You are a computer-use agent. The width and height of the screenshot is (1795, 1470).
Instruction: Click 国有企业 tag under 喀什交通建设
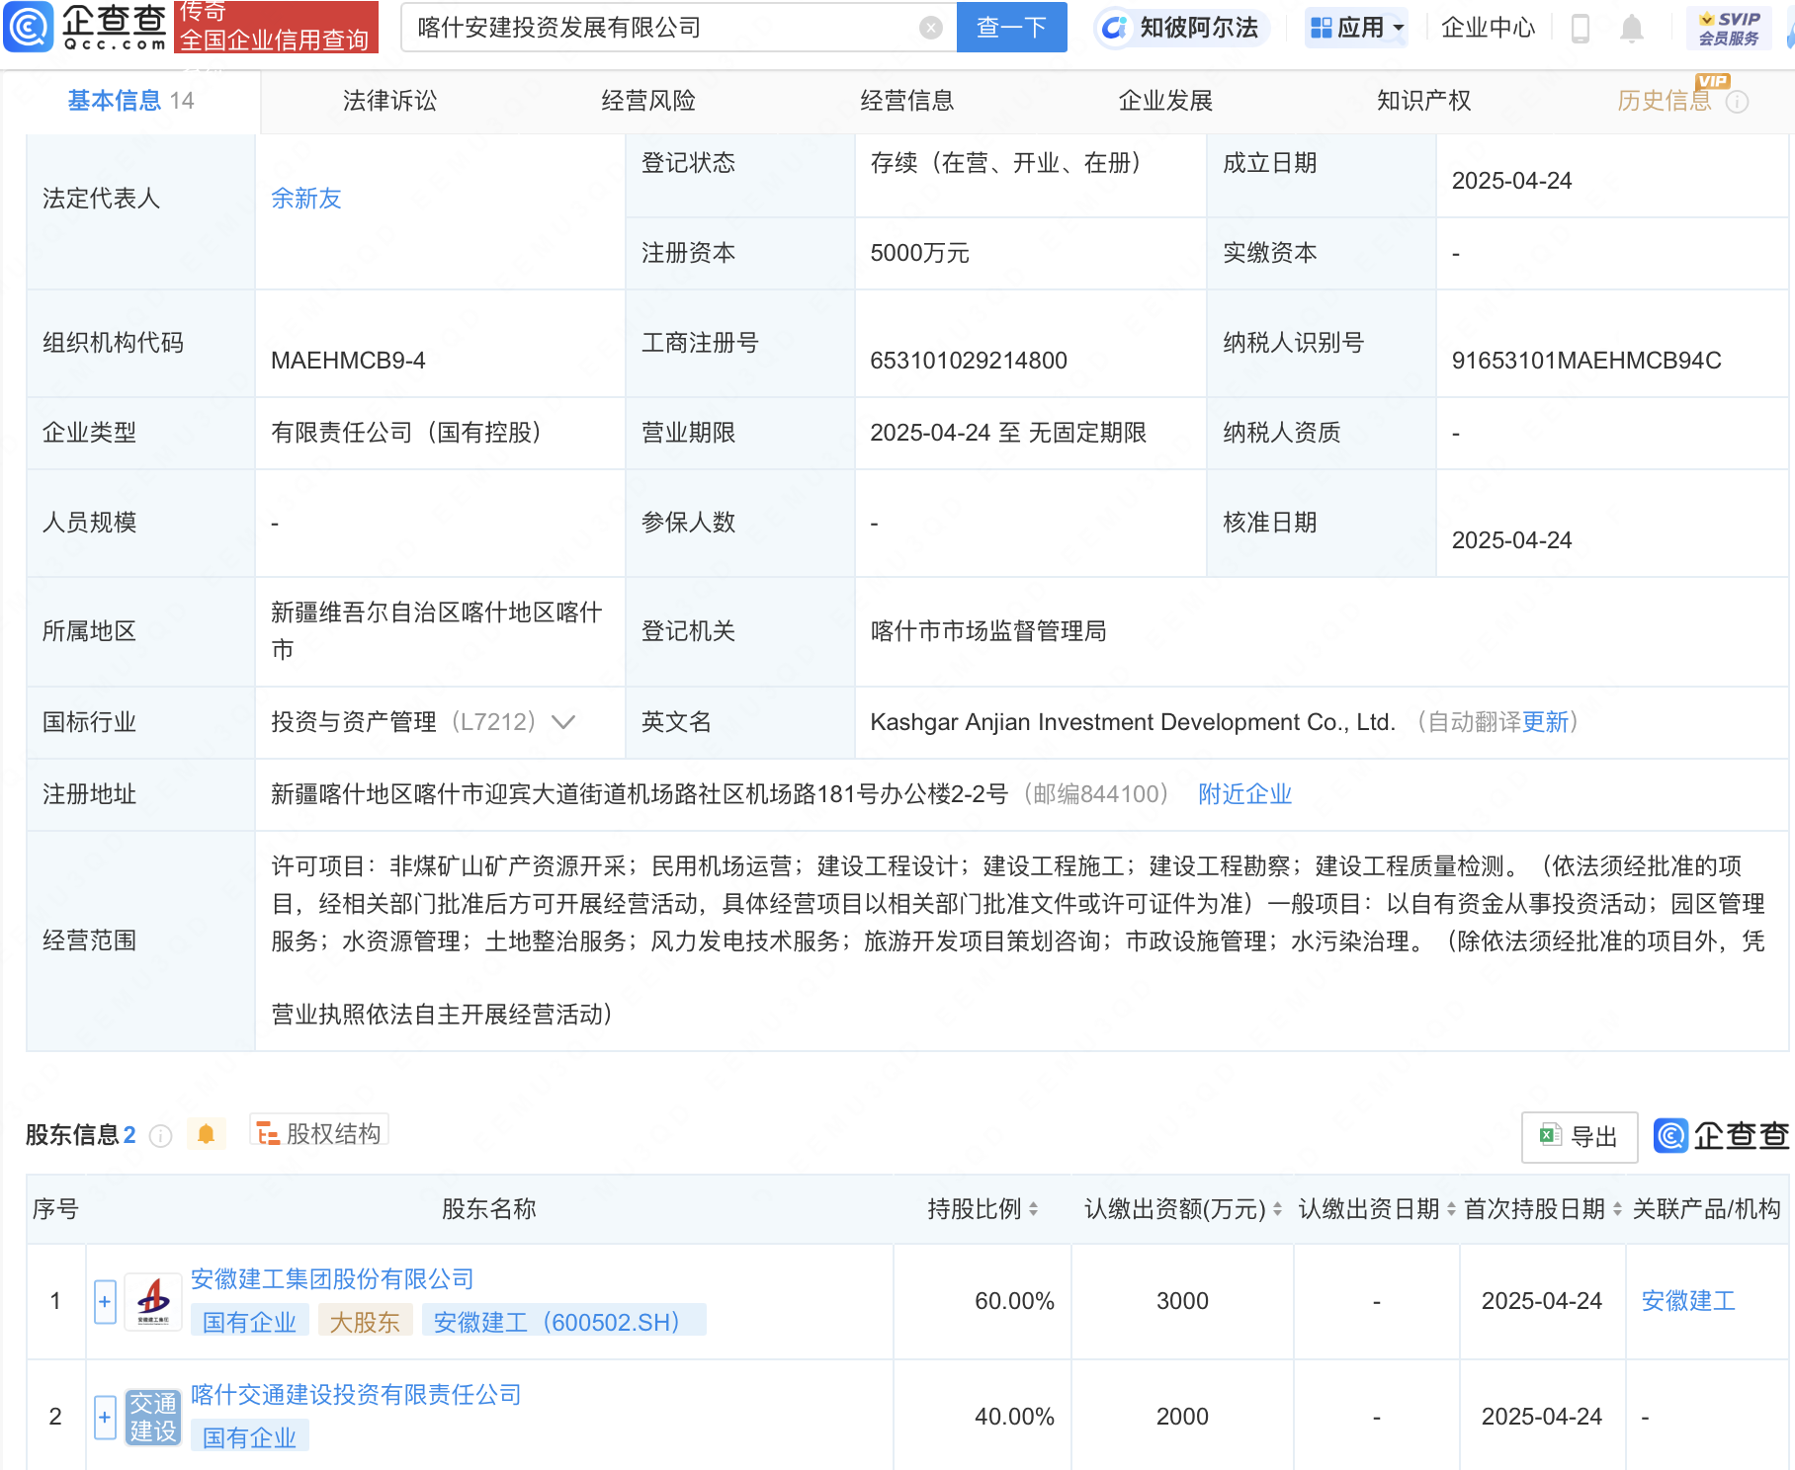249,1437
